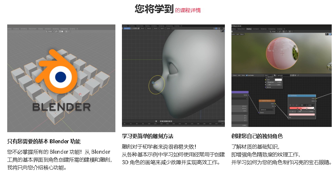Click the line starting '3D 角色的画笔来减少故障'
Screen dimensions: 336x171
[x=171, y=162]
